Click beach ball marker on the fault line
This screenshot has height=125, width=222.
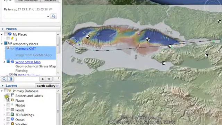point(170,46)
